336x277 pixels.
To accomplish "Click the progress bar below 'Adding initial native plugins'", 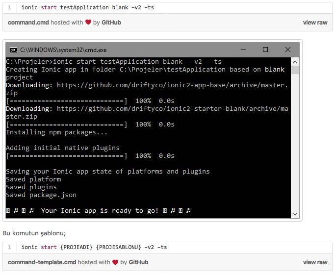I will pos(67,156).
